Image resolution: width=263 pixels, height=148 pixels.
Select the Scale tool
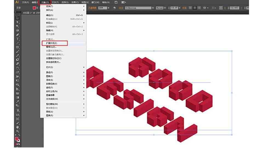[18, 72]
